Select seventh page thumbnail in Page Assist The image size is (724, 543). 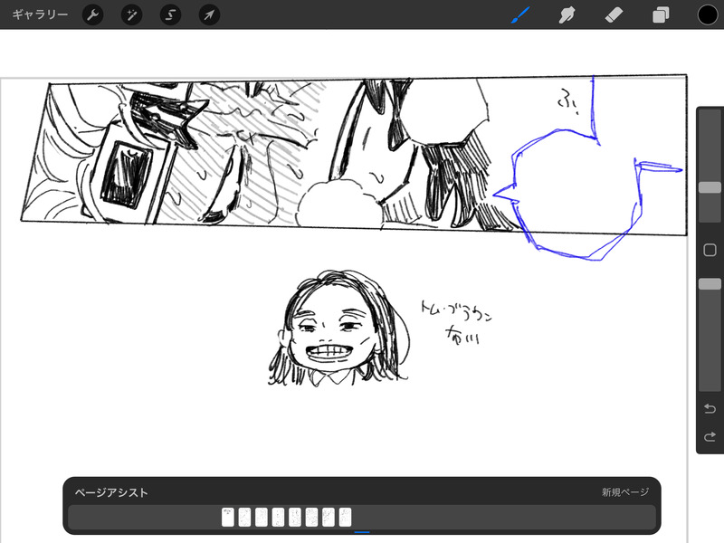point(329,517)
